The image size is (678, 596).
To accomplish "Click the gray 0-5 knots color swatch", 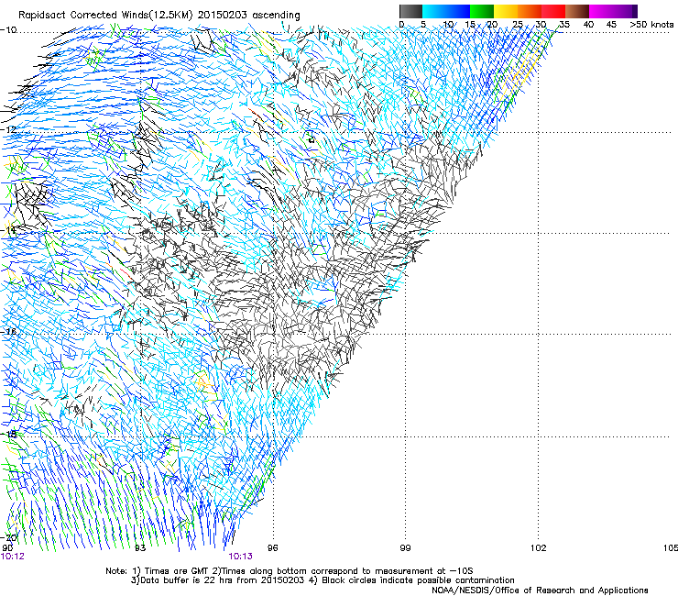I will (x=410, y=11).
